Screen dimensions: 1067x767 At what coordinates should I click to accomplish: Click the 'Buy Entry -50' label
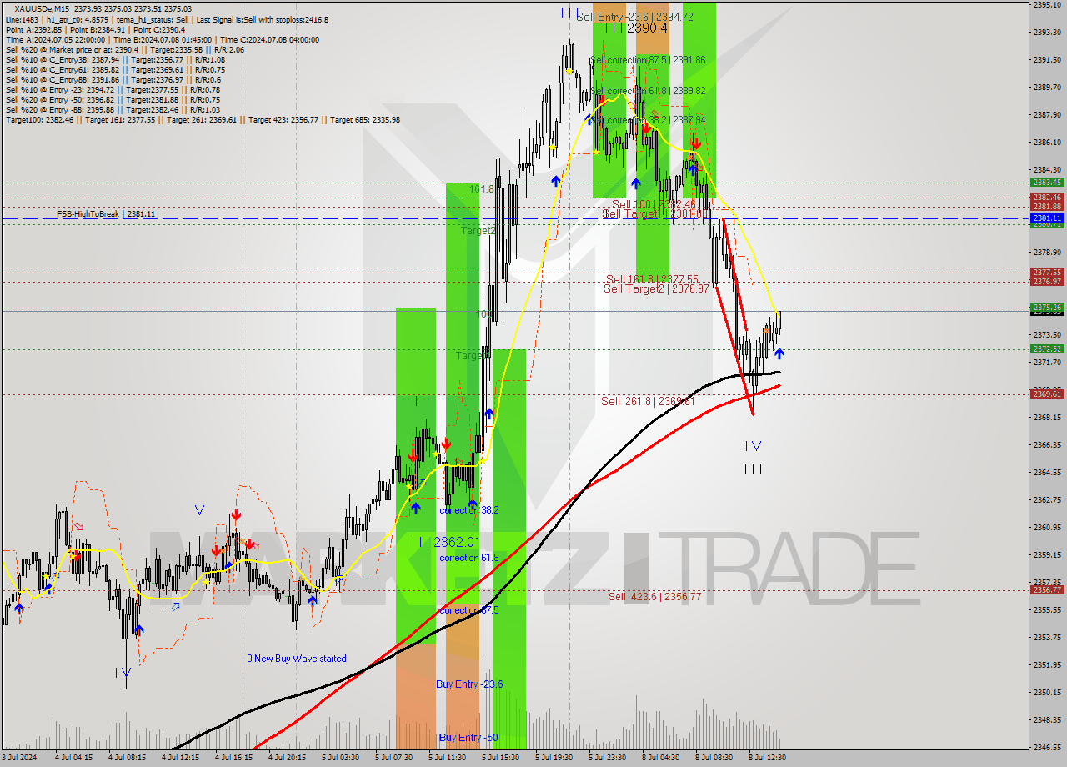468,738
